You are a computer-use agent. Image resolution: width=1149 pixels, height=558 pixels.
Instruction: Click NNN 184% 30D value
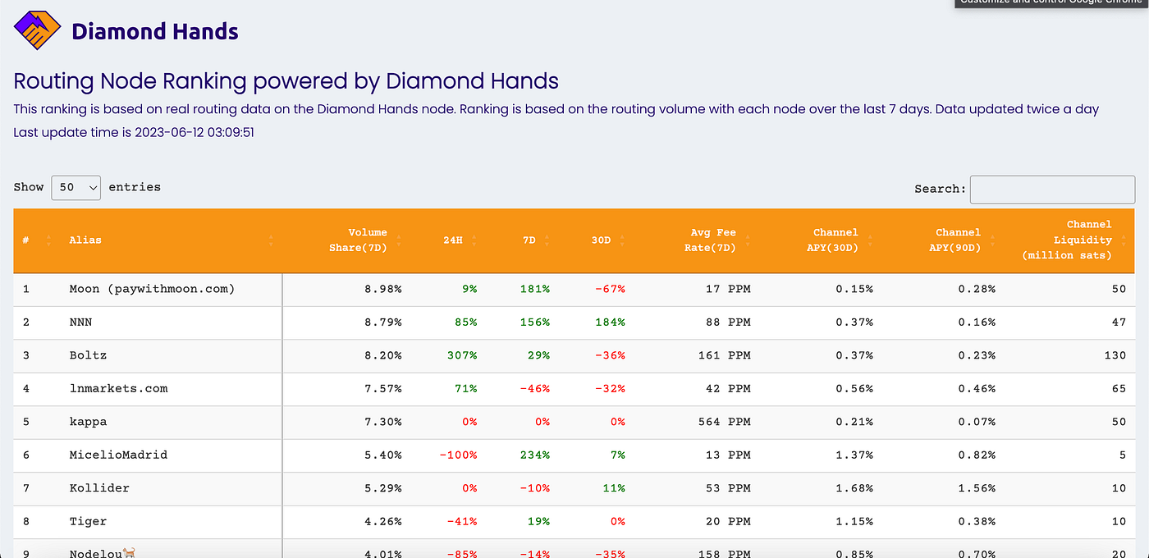(610, 322)
